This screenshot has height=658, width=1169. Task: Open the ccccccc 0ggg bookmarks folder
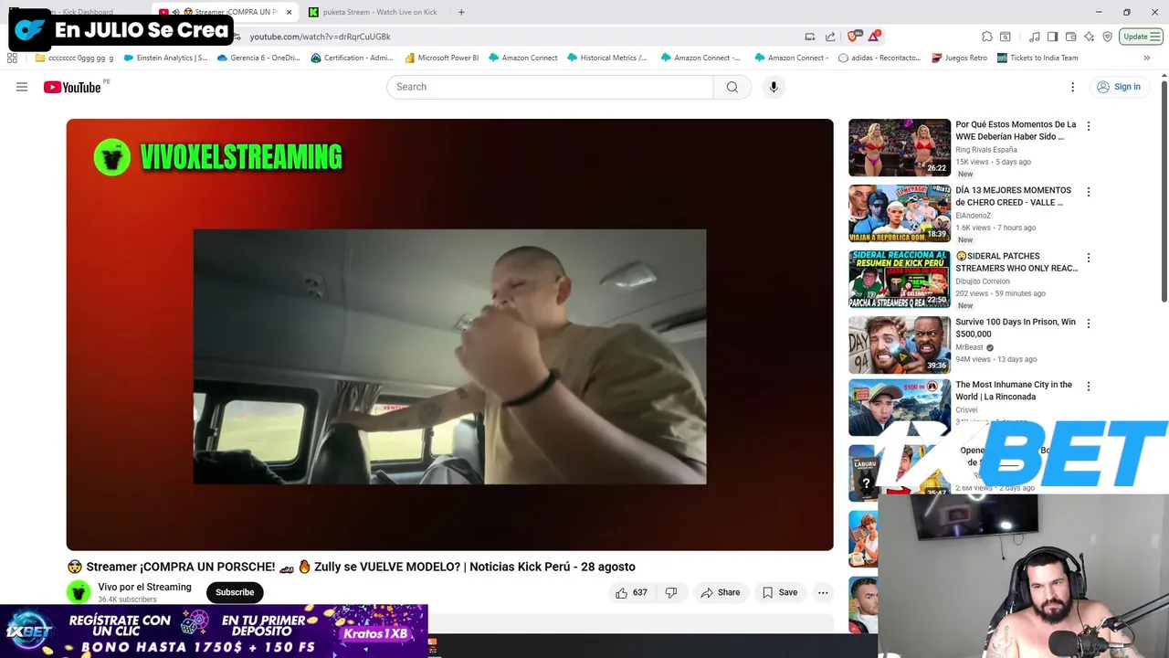tap(74, 58)
